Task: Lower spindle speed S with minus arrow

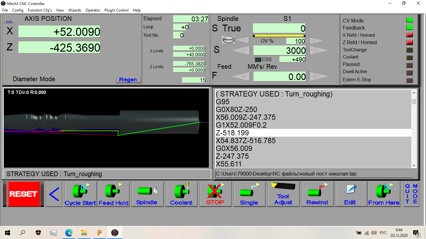Action: click(x=240, y=50)
